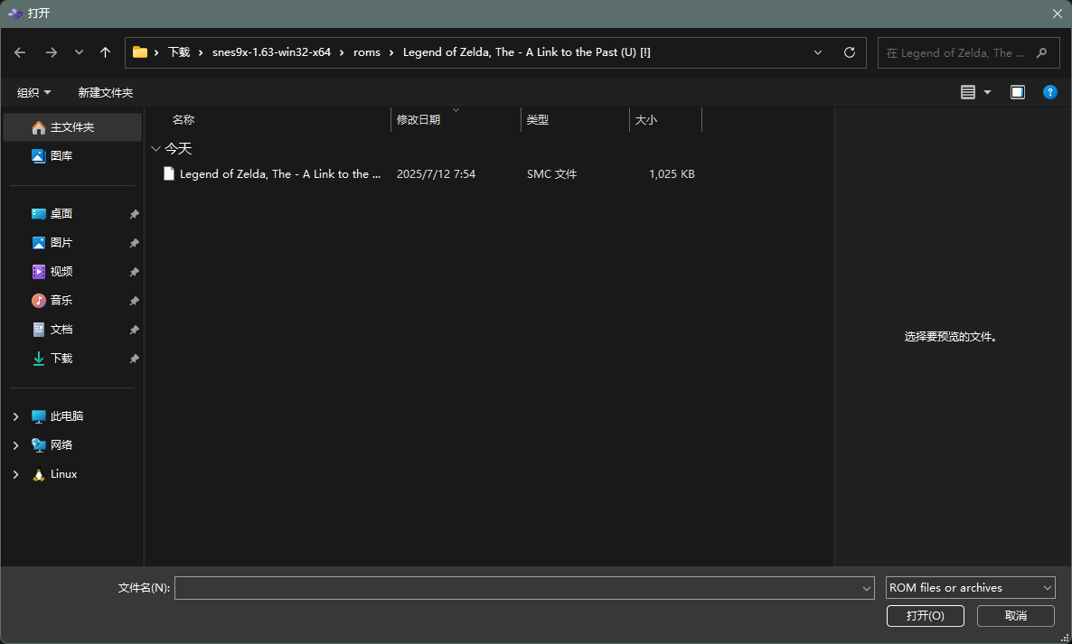The width and height of the screenshot is (1072, 644).
Task: Expand the 此电脑 tree node
Action: pyautogui.click(x=15, y=416)
